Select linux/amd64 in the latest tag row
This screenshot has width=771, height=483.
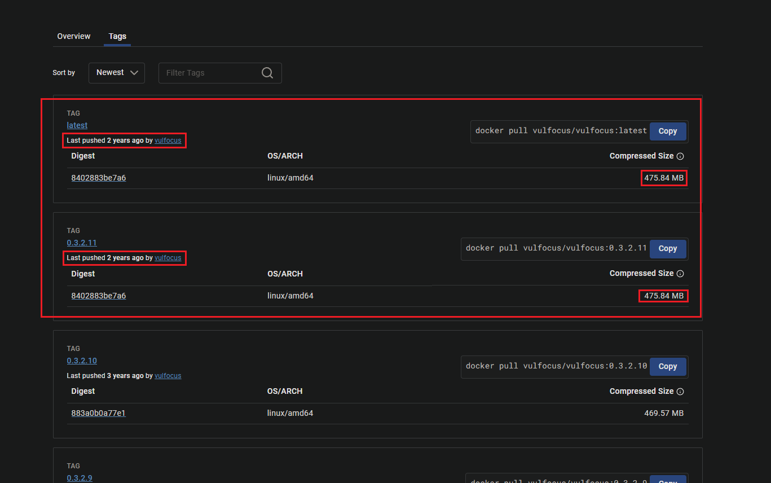[x=290, y=178]
